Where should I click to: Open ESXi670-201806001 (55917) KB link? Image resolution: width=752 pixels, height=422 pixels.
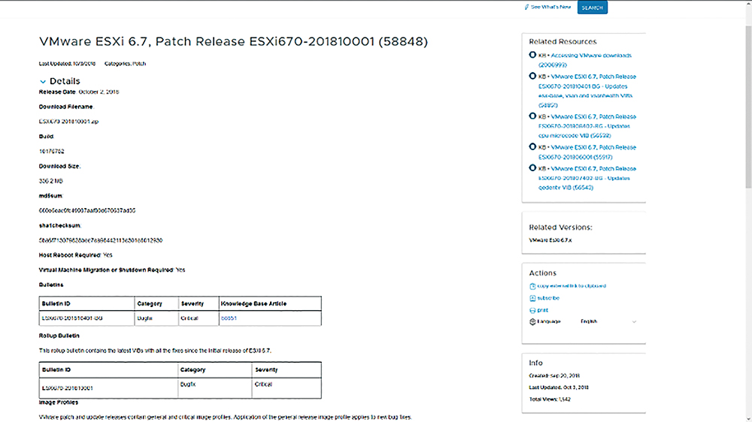[x=587, y=152]
